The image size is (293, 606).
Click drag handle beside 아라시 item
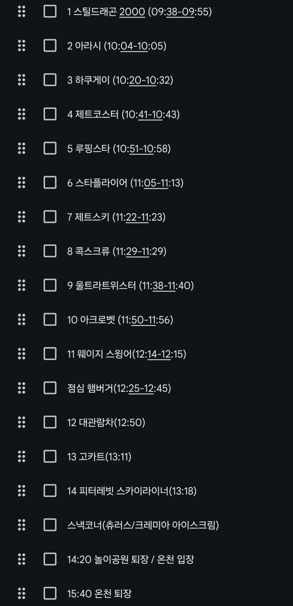point(22,46)
